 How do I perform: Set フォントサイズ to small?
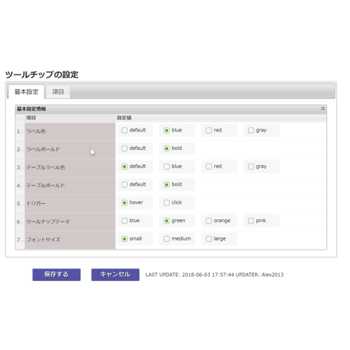(124, 239)
